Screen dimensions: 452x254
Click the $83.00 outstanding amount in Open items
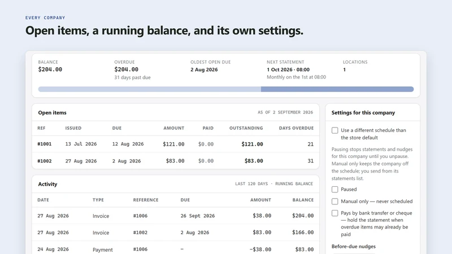tap(254, 161)
